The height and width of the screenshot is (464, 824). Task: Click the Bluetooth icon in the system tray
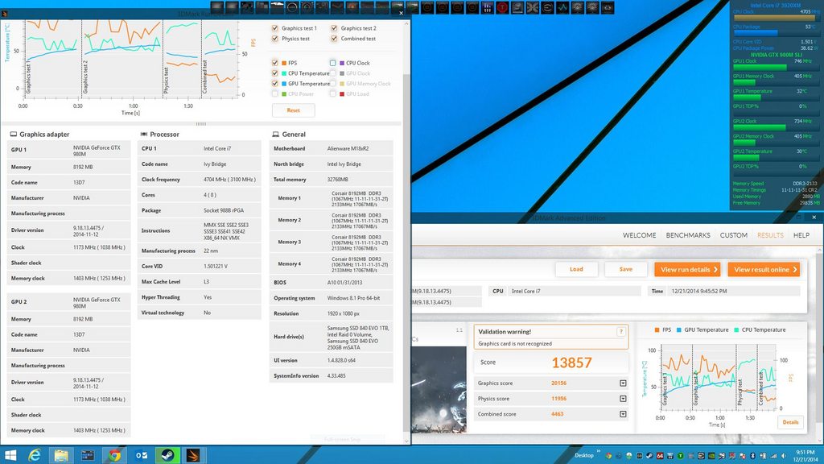[752, 456]
